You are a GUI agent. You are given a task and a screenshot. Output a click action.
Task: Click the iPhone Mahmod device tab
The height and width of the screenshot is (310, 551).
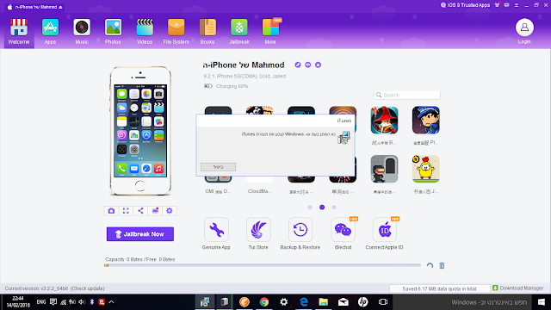(x=35, y=7)
